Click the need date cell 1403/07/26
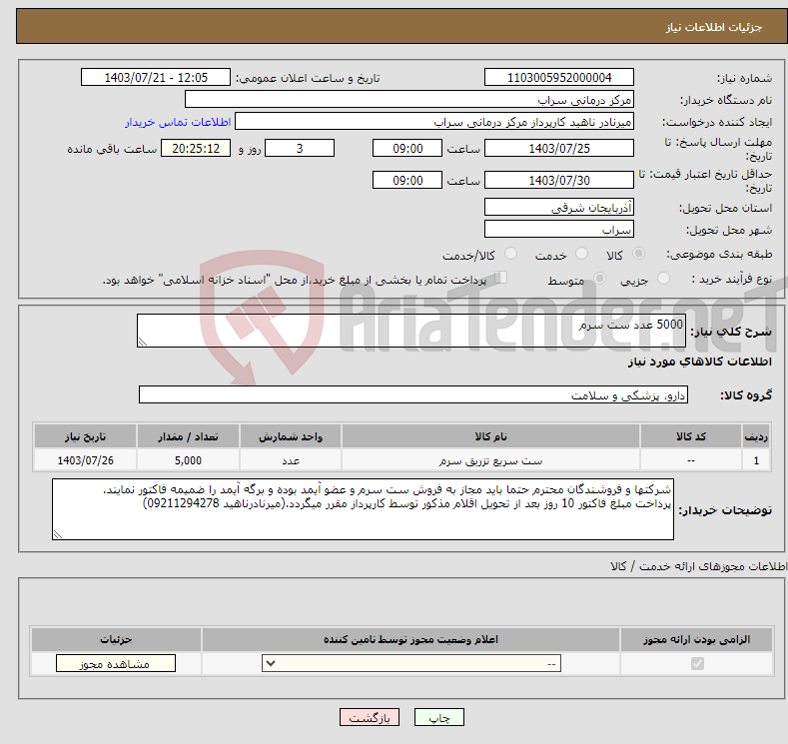This screenshot has height=744, width=788. (86, 460)
